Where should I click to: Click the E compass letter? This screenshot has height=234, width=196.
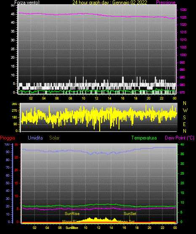click(184, 124)
